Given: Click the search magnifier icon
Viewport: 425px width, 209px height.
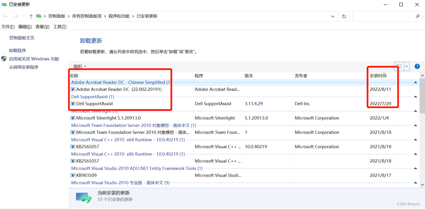Looking at the screenshot, I should [418, 16].
